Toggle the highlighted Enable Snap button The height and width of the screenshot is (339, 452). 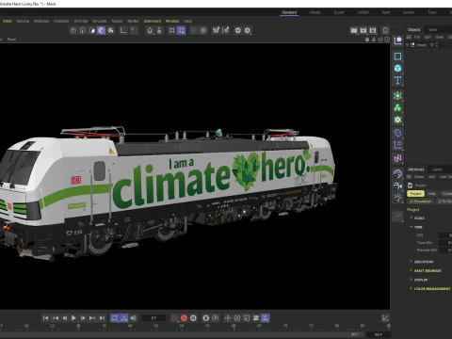tap(181, 30)
